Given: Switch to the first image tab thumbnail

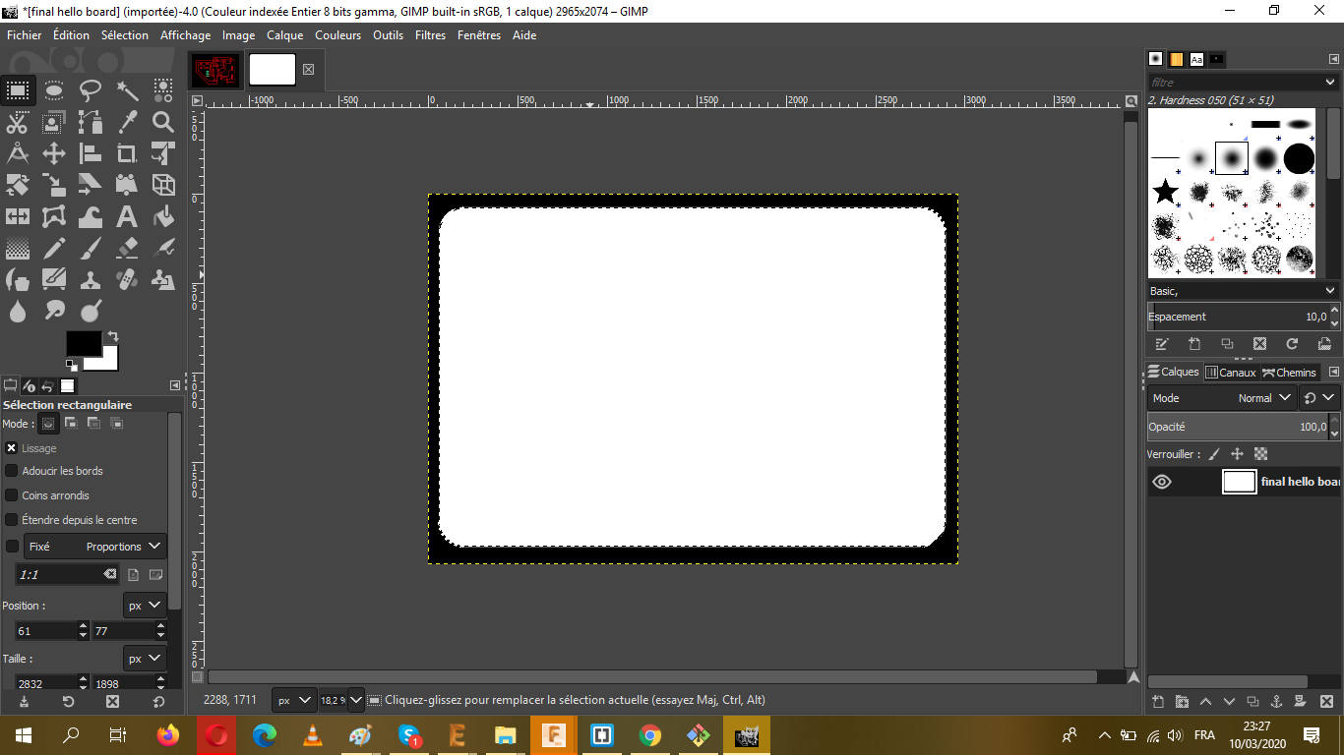Looking at the screenshot, I should [x=217, y=70].
